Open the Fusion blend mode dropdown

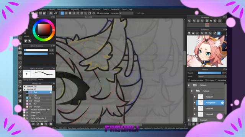(x=212, y=76)
